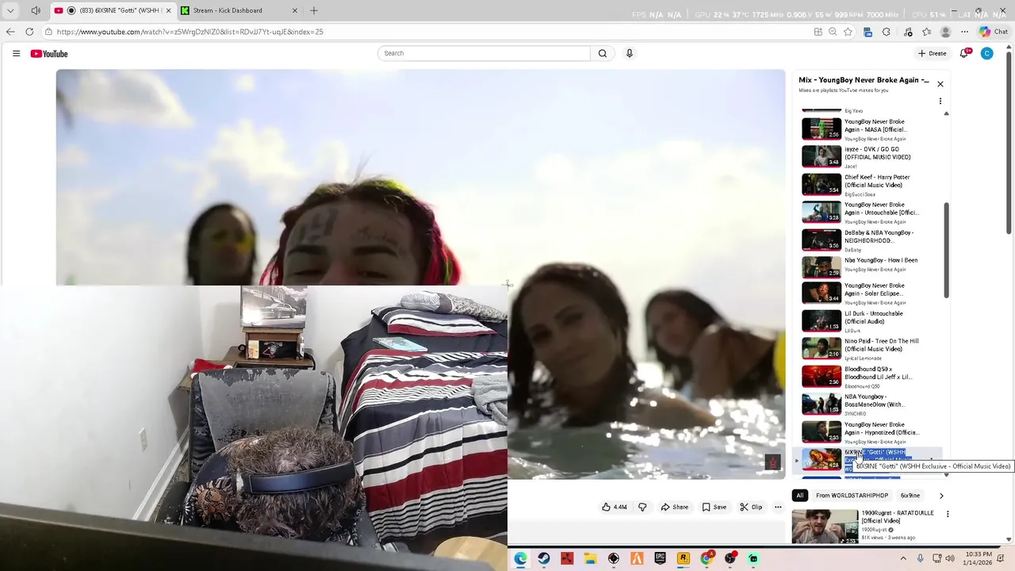Screen dimensions: 1015x571
Task: Open Epic Games launcher from taskbar
Action: 660,558
